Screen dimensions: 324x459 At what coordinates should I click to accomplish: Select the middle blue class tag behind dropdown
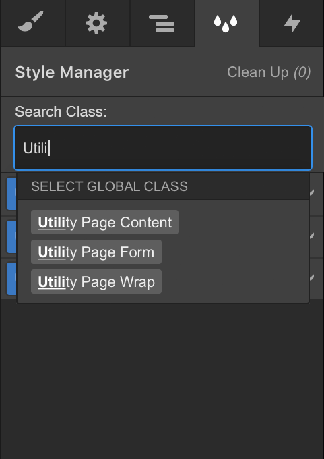click(x=11, y=237)
